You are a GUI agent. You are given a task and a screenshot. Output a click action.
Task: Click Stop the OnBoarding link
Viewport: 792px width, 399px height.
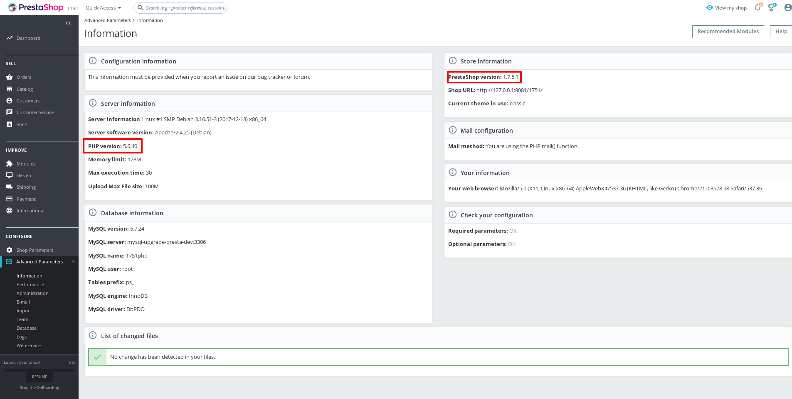coord(39,387)
